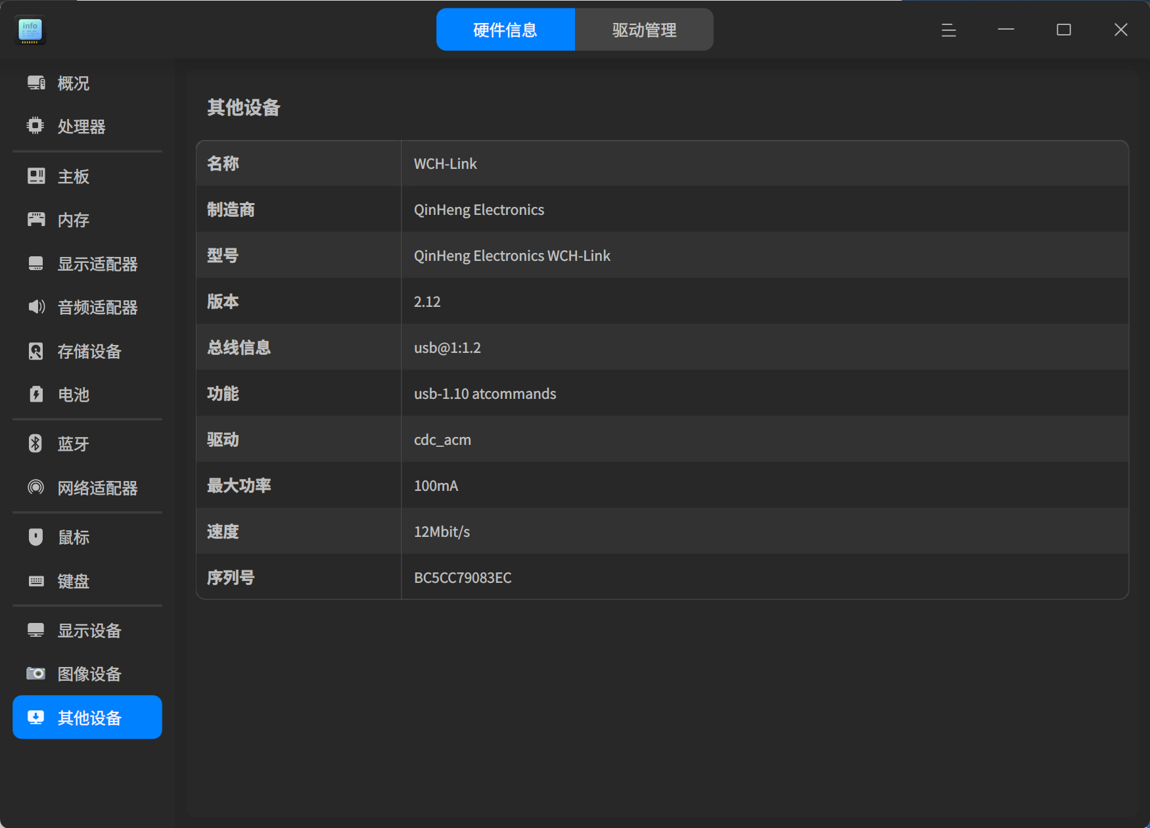The width and height of the screenshot is (1150, 828).
Task: Click the 制造商 row label
Action: pyautogui.click(x=231, y=210)
